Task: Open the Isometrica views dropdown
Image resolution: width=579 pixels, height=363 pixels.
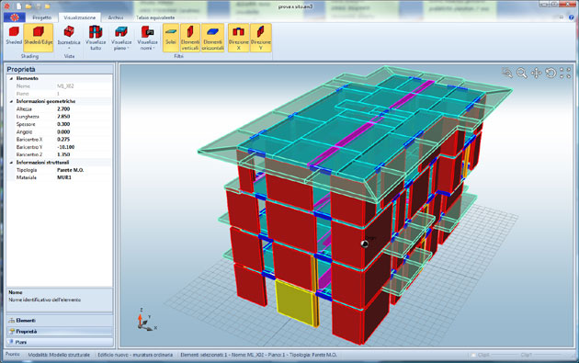Action: (69, 38)
